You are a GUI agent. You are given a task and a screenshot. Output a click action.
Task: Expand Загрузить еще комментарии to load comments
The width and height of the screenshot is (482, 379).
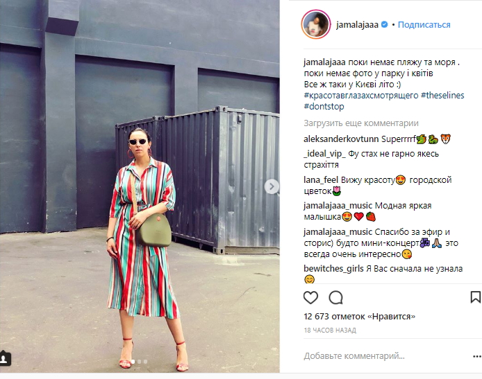pos(361,123)
